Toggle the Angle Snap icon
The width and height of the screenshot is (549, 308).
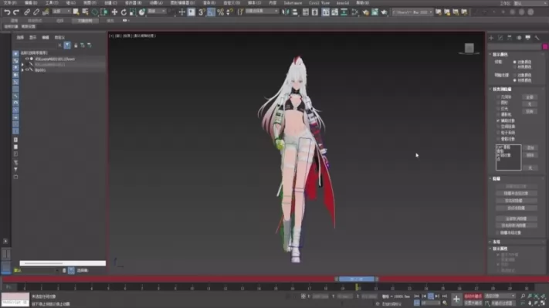tap(211, 12)
